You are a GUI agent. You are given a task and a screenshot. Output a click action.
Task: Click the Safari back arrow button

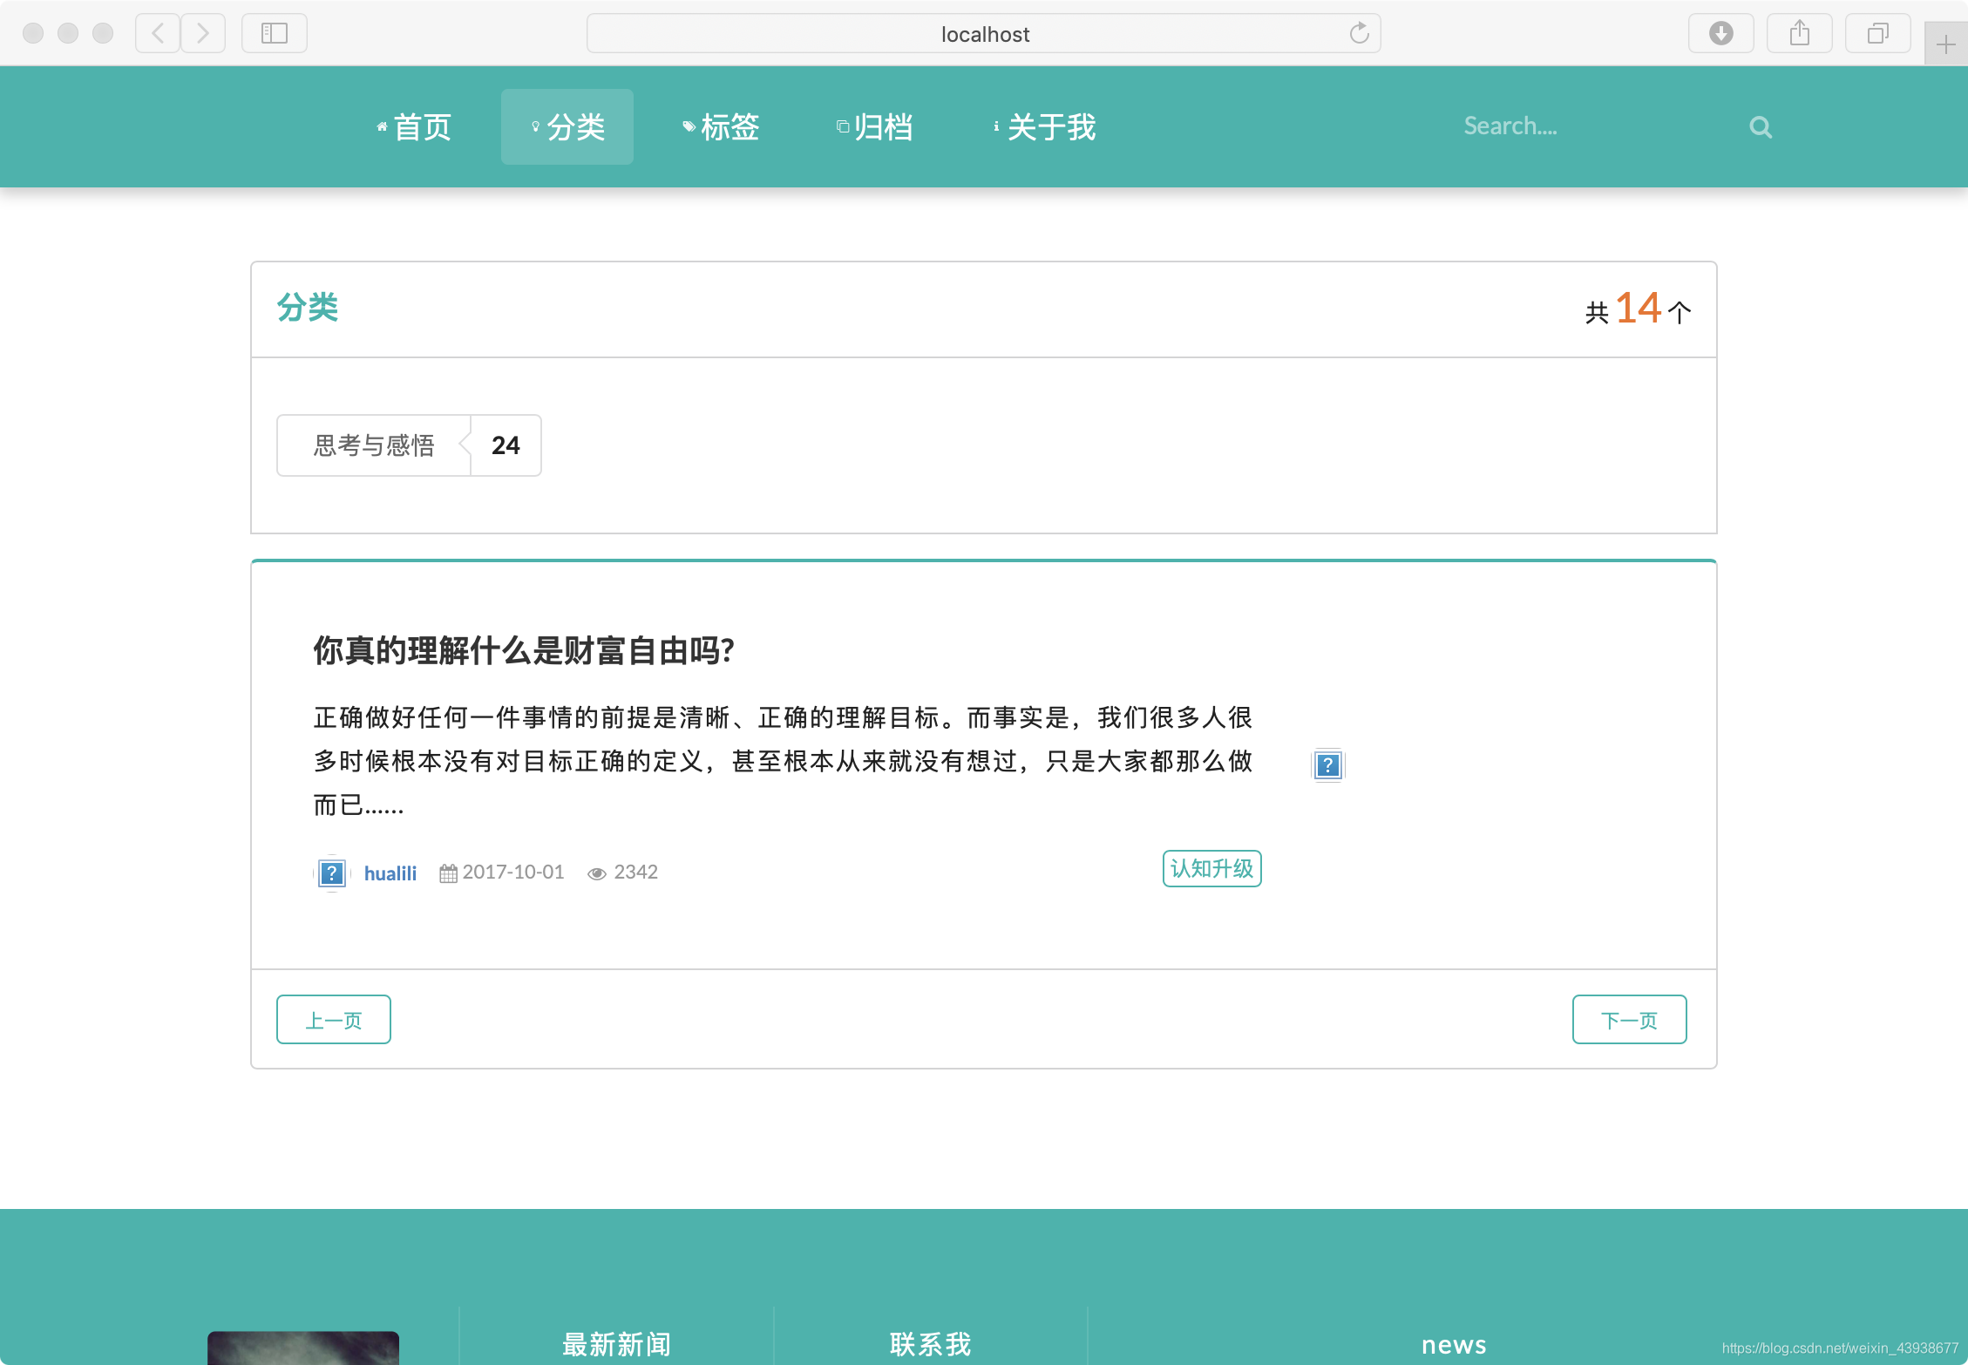point(158,33)
